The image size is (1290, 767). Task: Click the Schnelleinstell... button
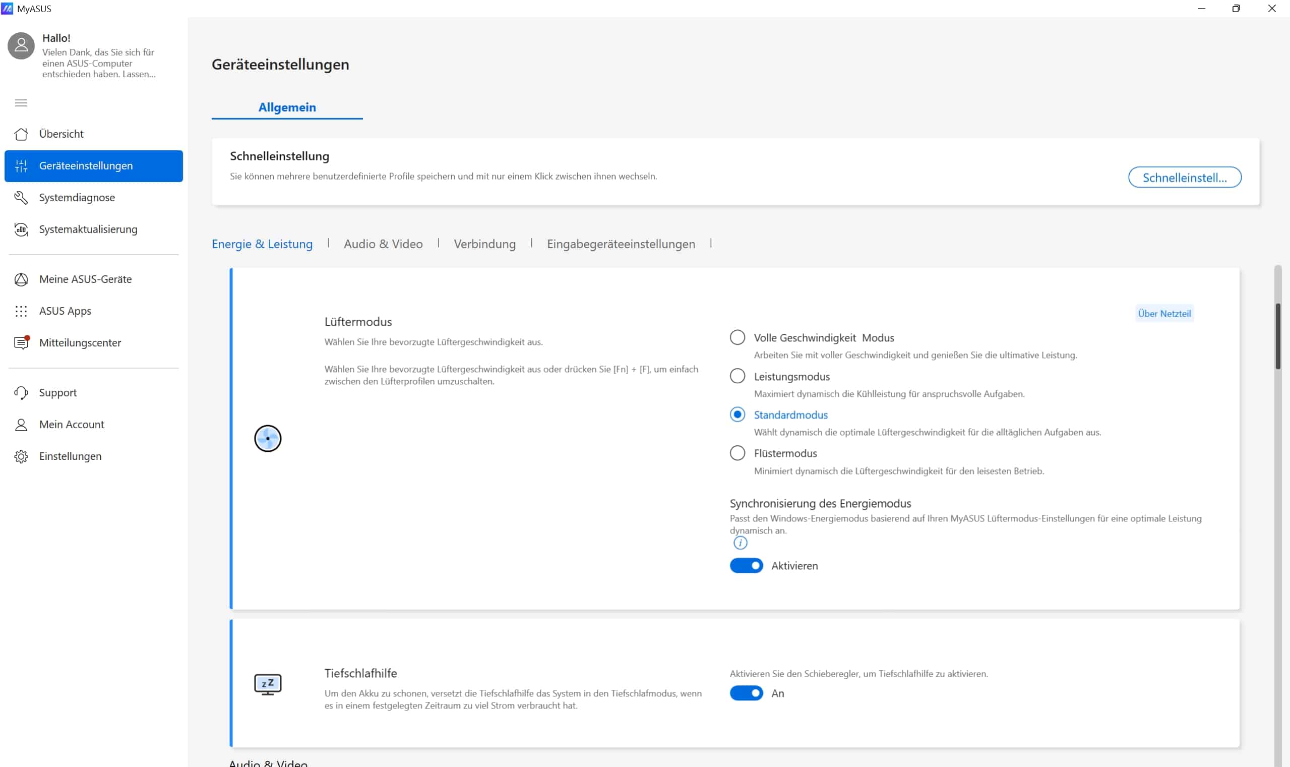(1184, 178)
